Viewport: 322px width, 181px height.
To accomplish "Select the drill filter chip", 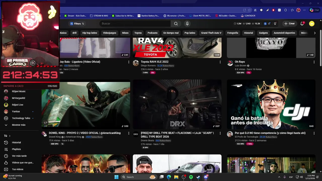I will 74,33.
